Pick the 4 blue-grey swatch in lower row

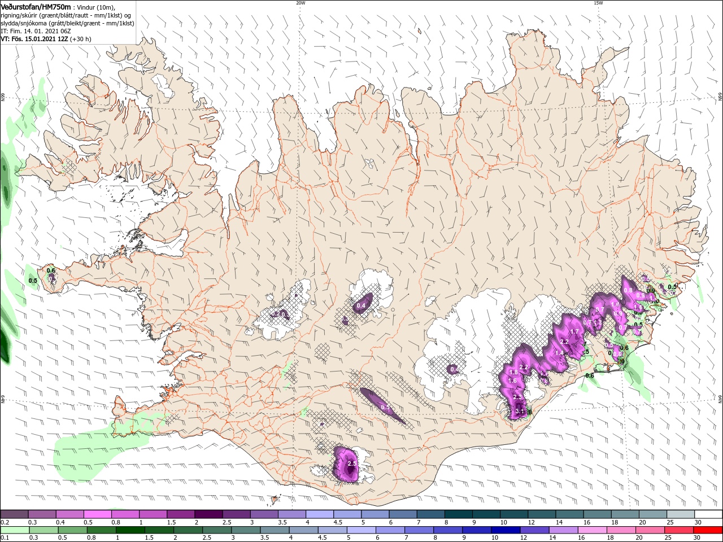pyautogui.click(x=304, y=530)
